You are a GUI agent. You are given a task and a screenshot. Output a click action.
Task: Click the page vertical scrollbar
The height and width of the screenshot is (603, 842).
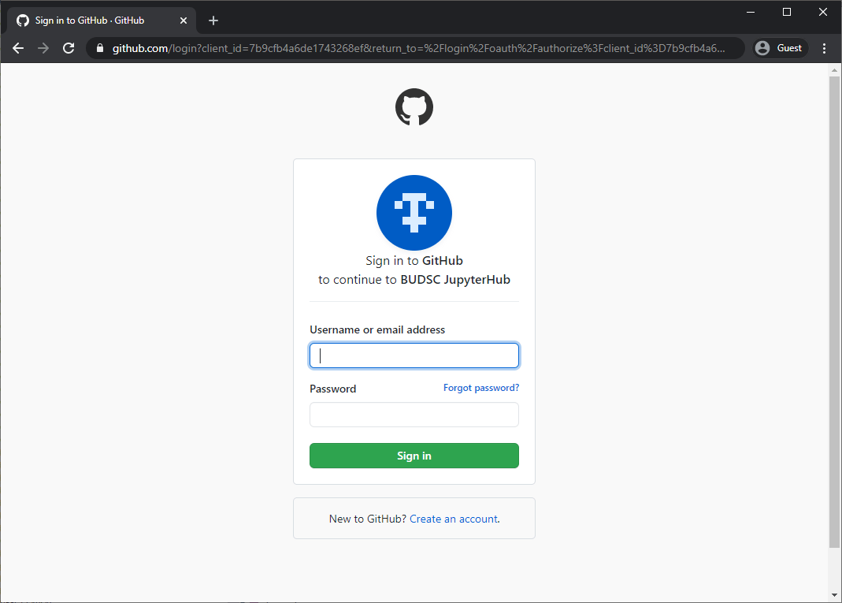coord(834,311)
